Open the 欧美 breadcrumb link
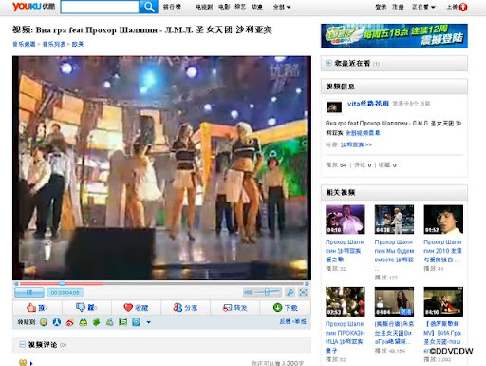The width and height of the screenshot is (486, 366). click(78, 44)
